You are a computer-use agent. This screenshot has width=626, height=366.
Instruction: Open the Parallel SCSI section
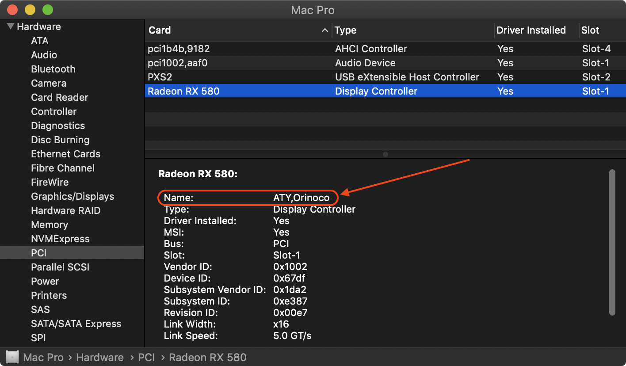(60, 267)
